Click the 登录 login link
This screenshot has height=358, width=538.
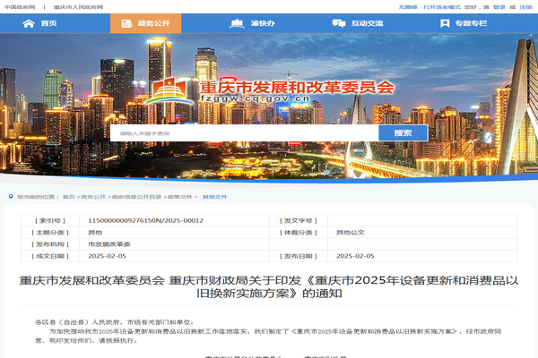tap(499, 5)
